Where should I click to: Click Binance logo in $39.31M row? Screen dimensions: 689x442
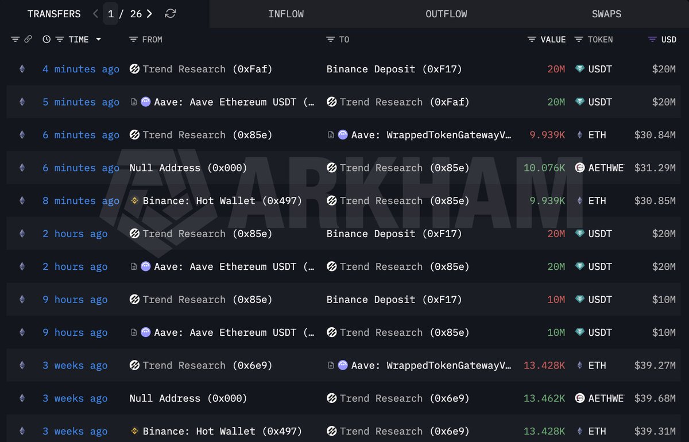click(x=134, y=431)
